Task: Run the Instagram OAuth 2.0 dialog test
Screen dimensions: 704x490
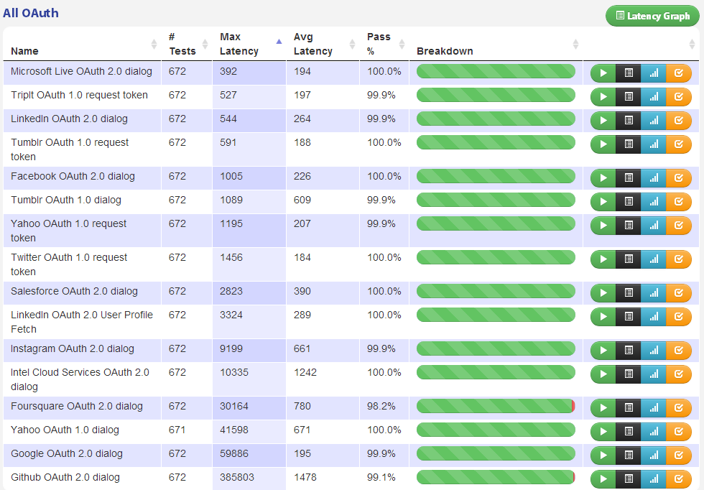Action: pos(603,351)
